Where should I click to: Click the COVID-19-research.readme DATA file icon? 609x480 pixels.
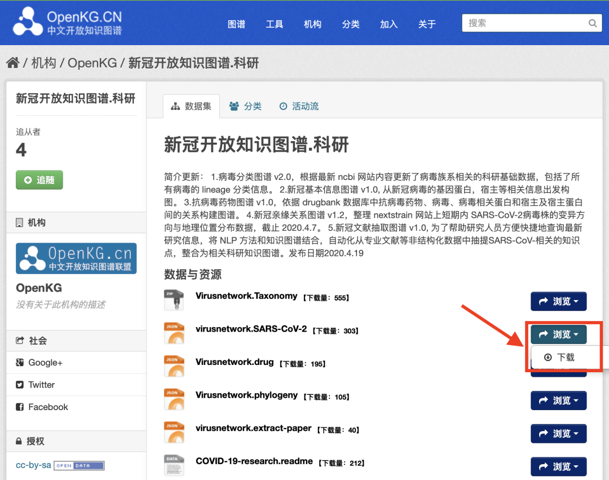pyautogui.click(x=174, y=465)
